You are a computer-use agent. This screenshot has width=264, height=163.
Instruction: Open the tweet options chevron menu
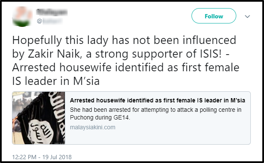247,17
